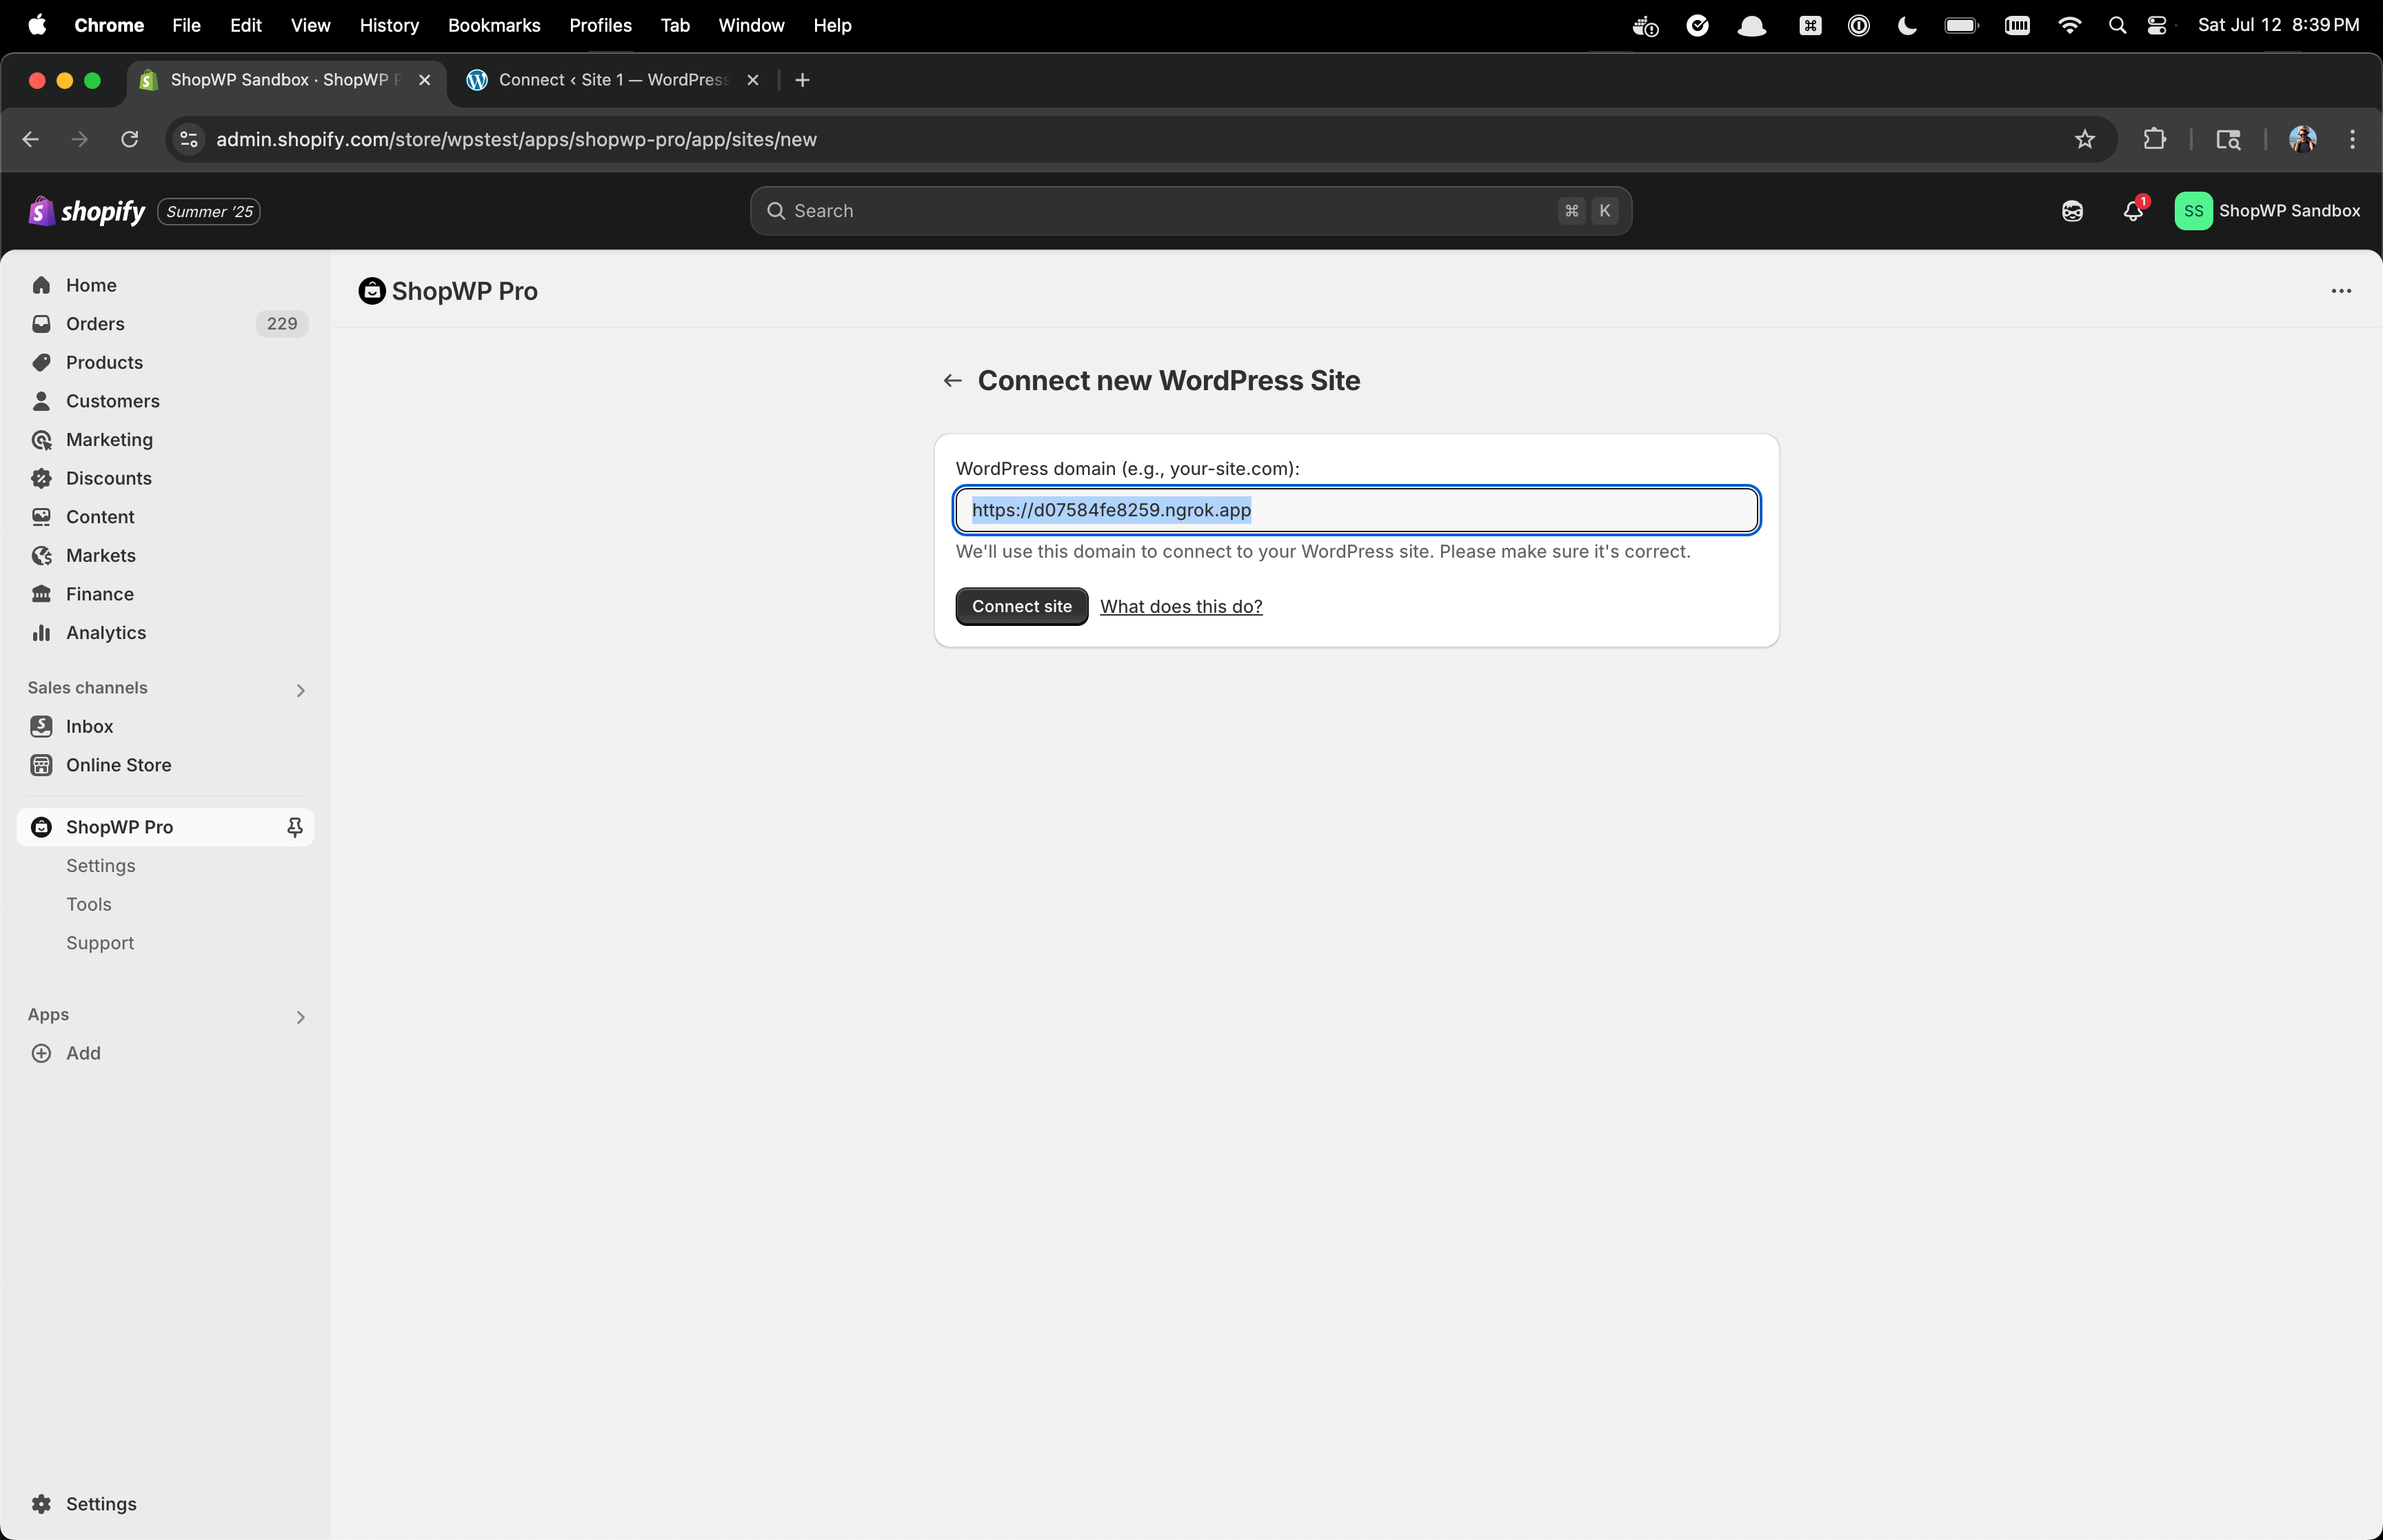Switch to Connect Site 1 WordPress tab

click(612, 80)
